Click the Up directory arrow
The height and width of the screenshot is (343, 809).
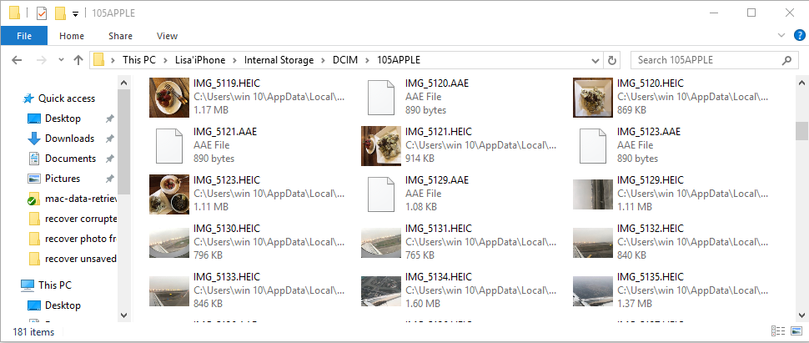[x=78, y=60]
